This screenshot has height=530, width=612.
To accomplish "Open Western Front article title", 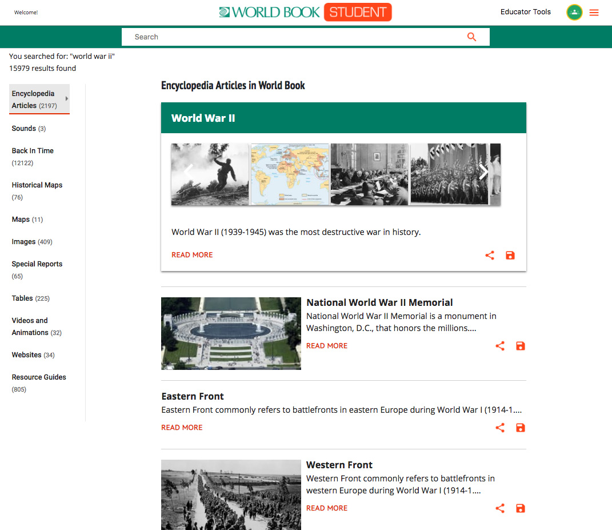I will coord(339,465).
